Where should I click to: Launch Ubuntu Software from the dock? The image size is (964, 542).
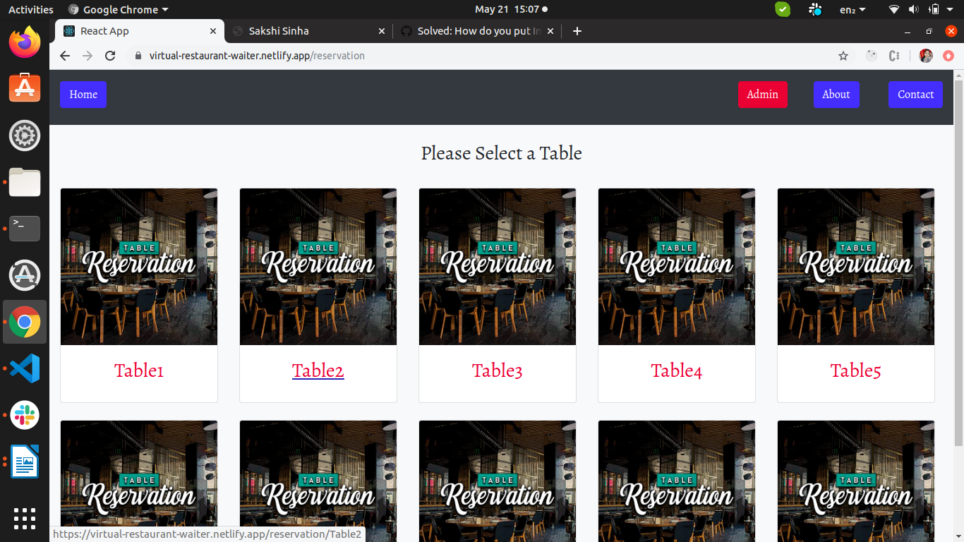click(25, 88)
